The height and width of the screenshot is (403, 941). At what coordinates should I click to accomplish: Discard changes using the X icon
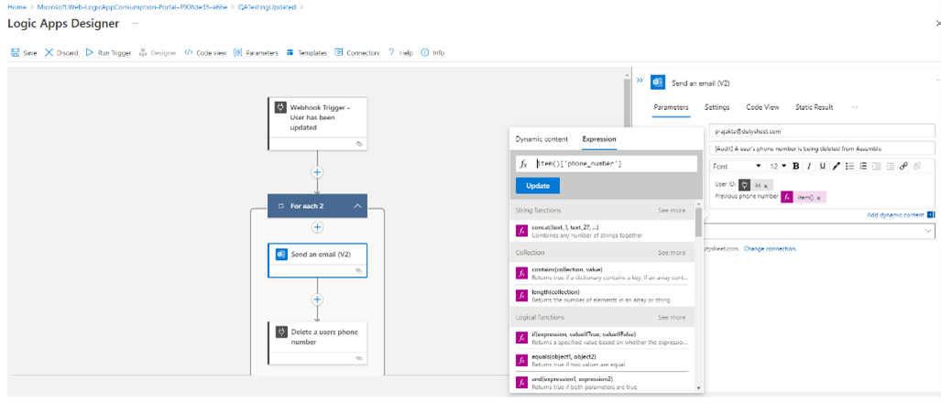(49, 53)
